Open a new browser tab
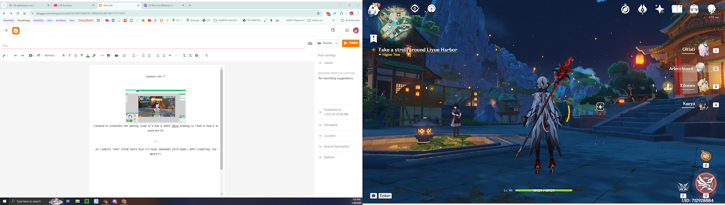725x205 pixels. (x=190, y=5)
